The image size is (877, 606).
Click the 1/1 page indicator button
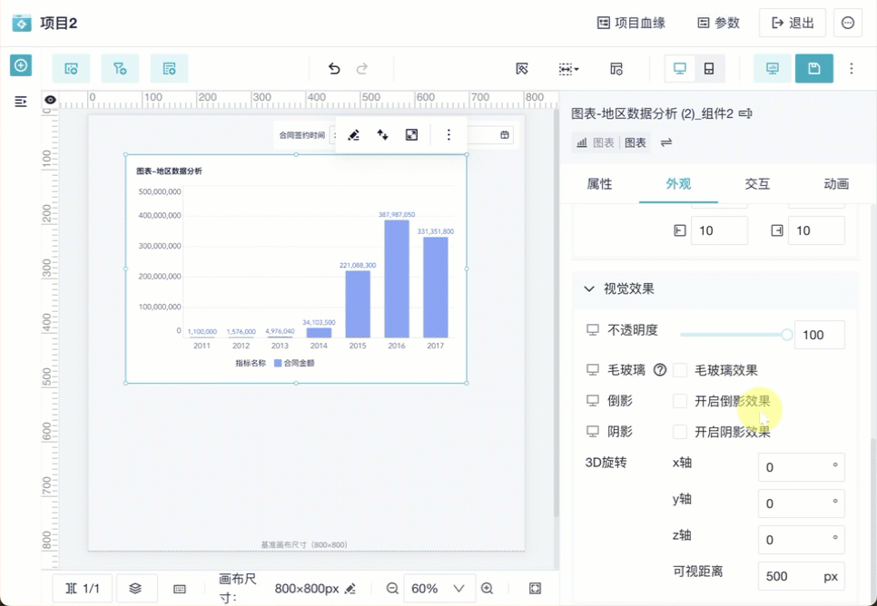click(83, 589)
